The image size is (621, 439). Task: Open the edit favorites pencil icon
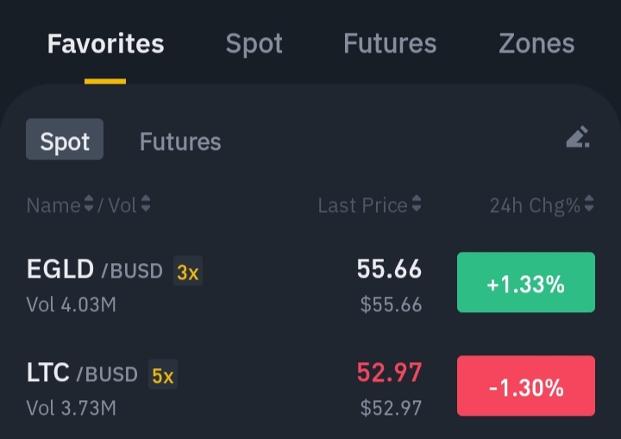pyautogui.click(x=578, y=137)
